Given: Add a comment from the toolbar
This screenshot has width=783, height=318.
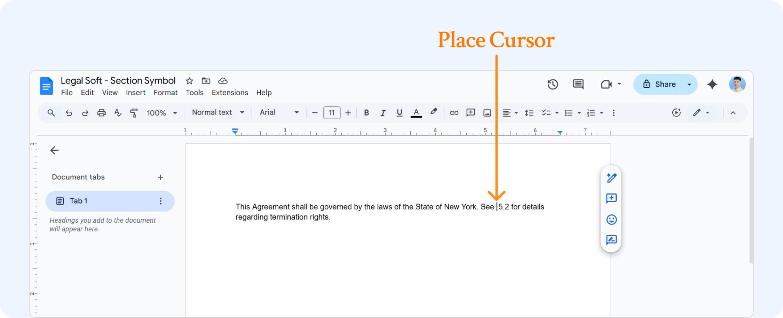Looking at the screenshot, I should tap(470, 113).
